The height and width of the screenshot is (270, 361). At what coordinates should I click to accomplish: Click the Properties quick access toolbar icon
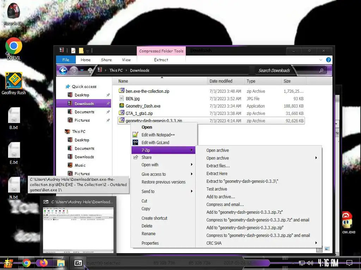tap(73, 51)
